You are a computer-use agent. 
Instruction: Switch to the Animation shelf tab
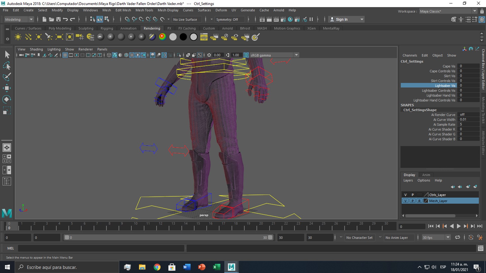[x=128, y=28]
